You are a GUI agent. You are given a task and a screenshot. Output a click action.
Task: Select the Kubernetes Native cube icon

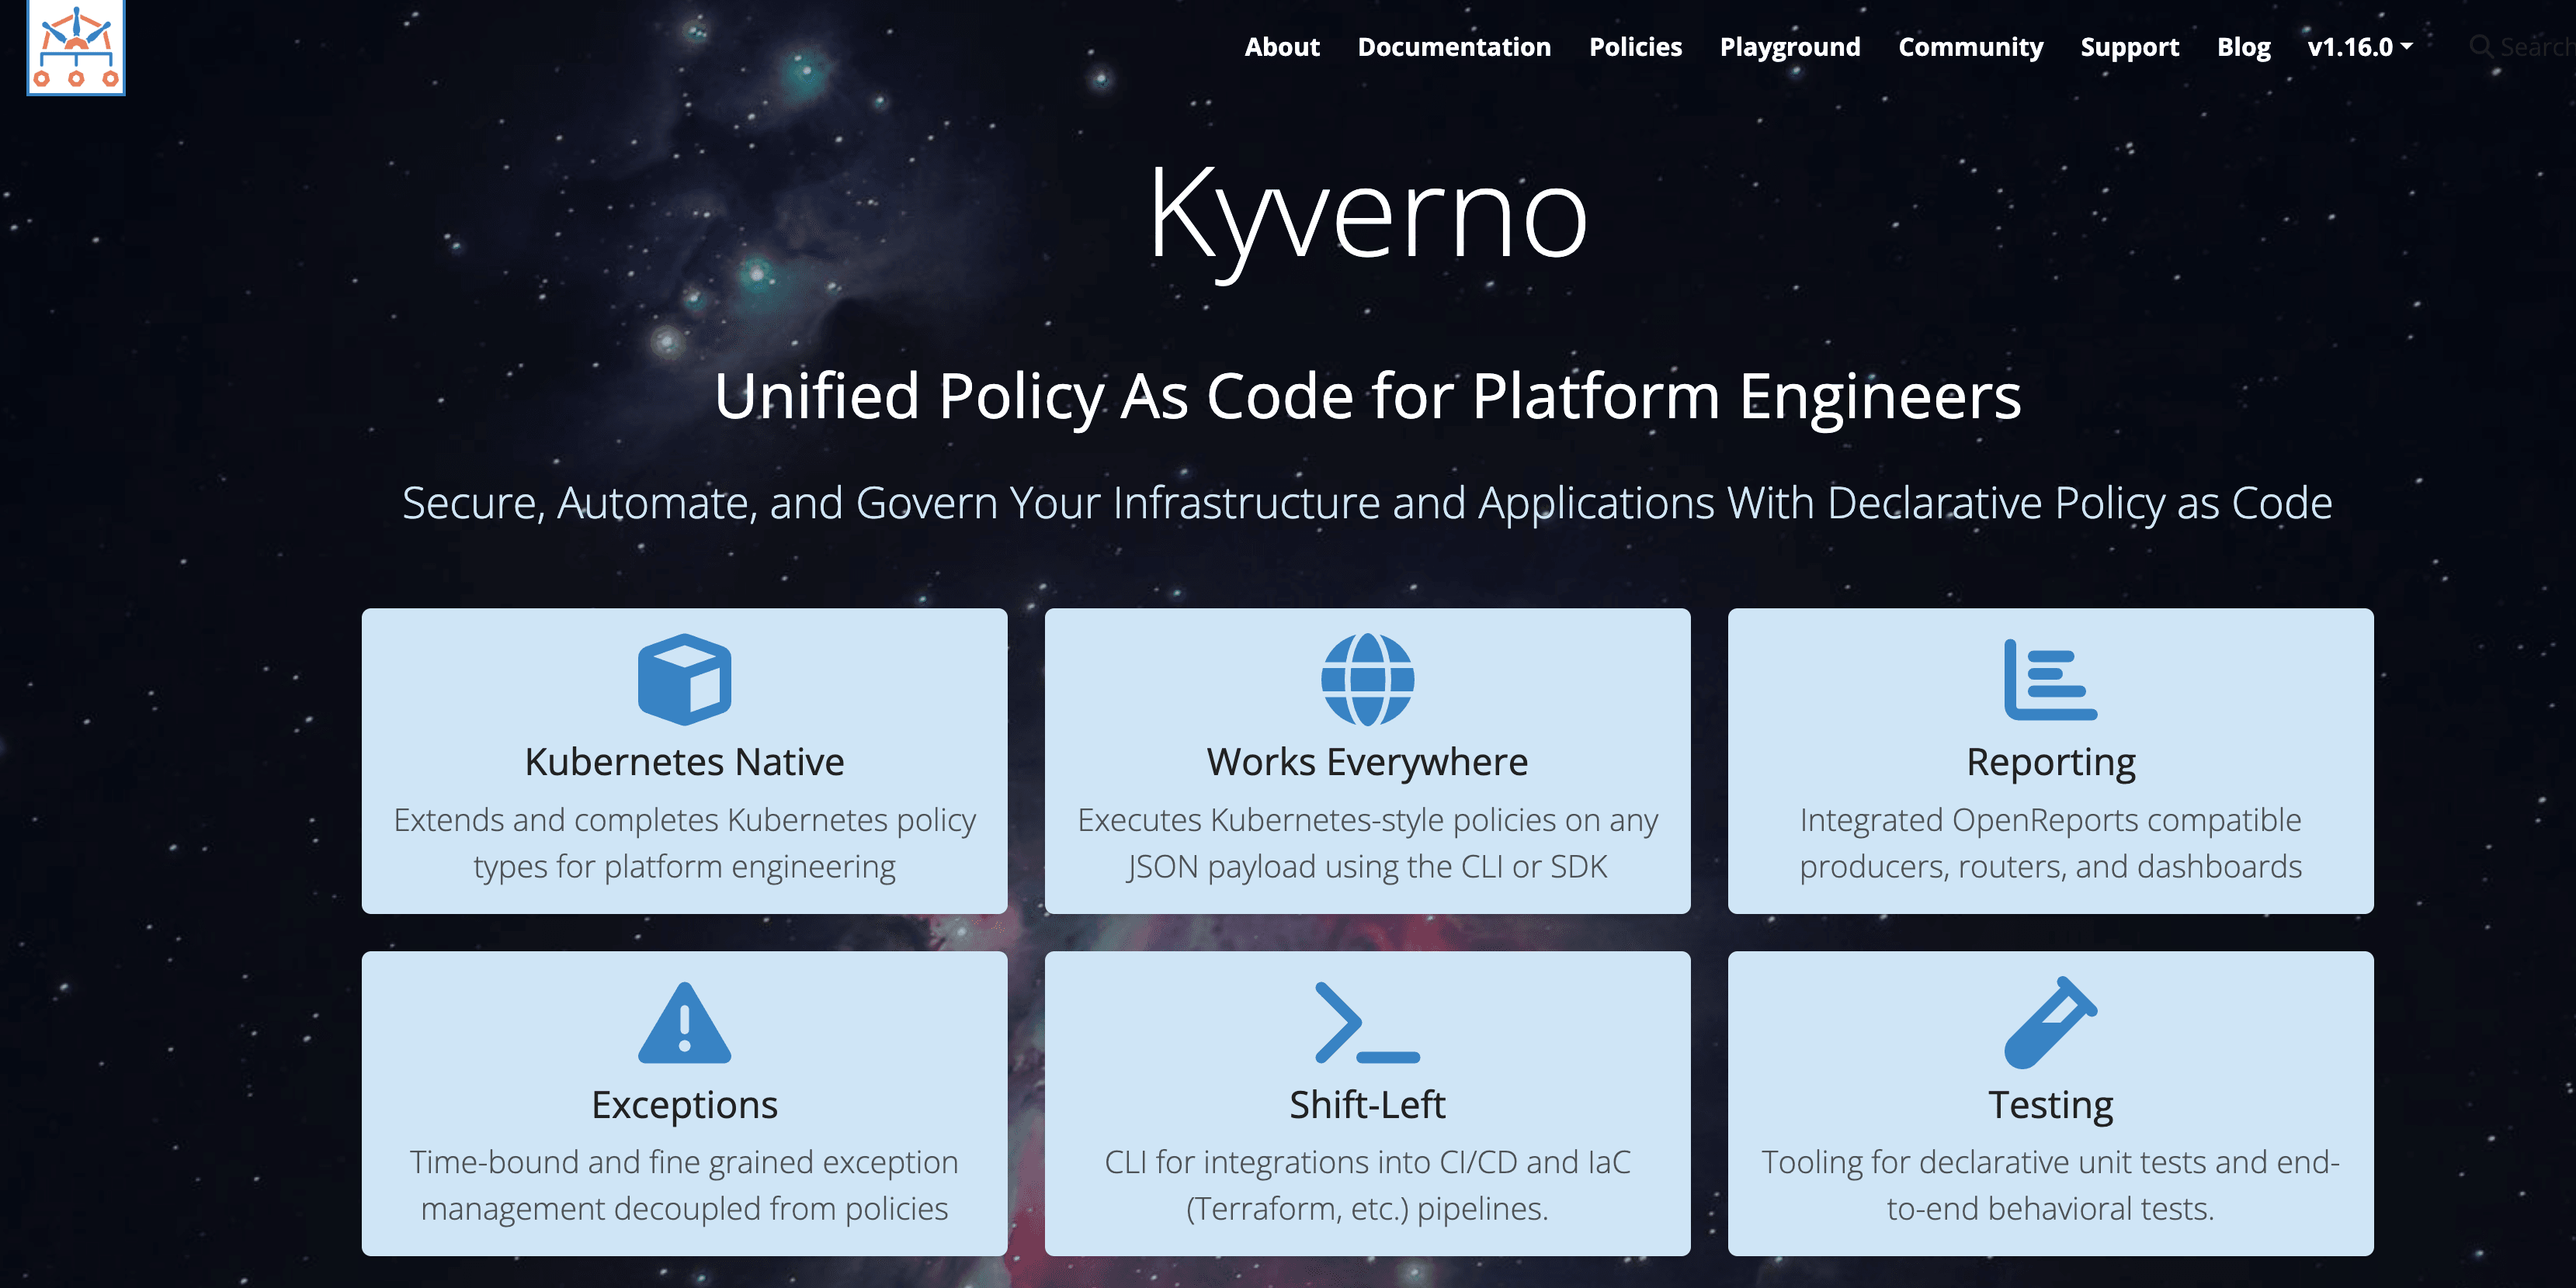click(683, 680)
